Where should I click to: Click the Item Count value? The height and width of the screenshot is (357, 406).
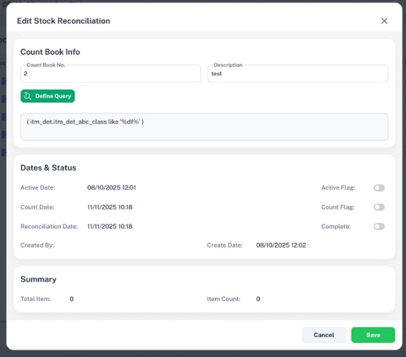(x=258, y=299)
